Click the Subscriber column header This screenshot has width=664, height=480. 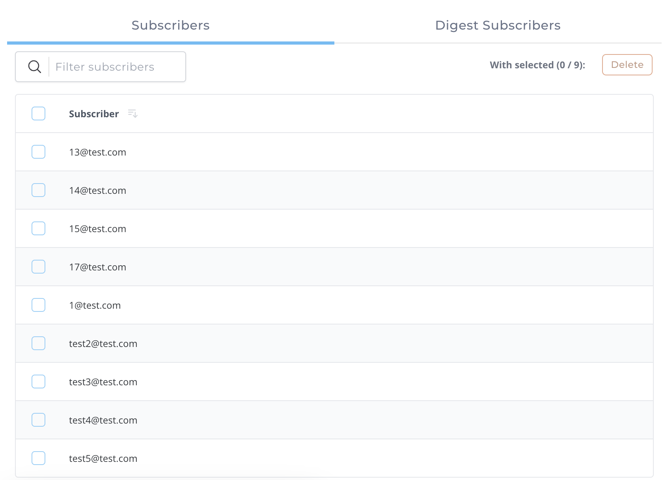pos(94,114)
